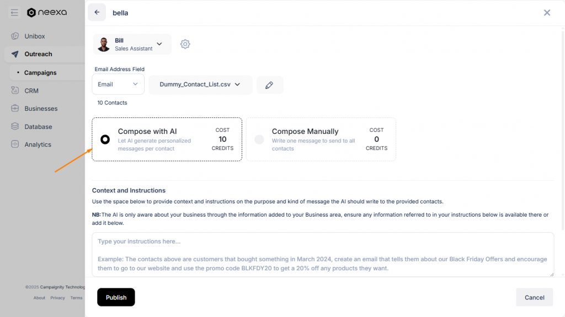This screenshot has height=317, width=565.
Task: Click the instructions text area
Action: click(x=323, y=254)
